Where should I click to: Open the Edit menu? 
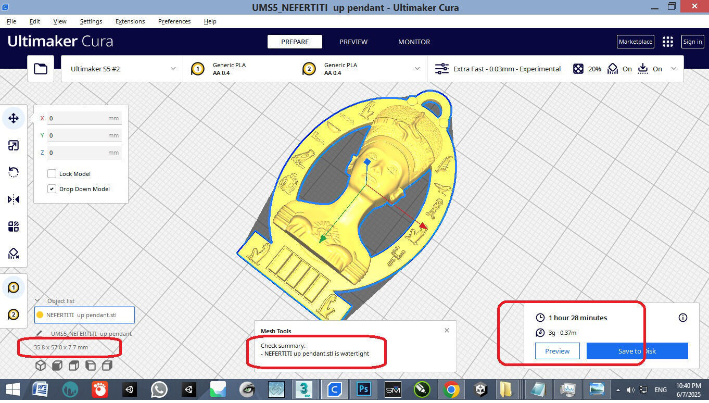point(34,21)
